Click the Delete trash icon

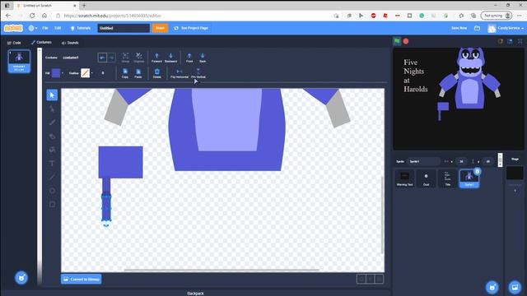(x=157, y=73)
